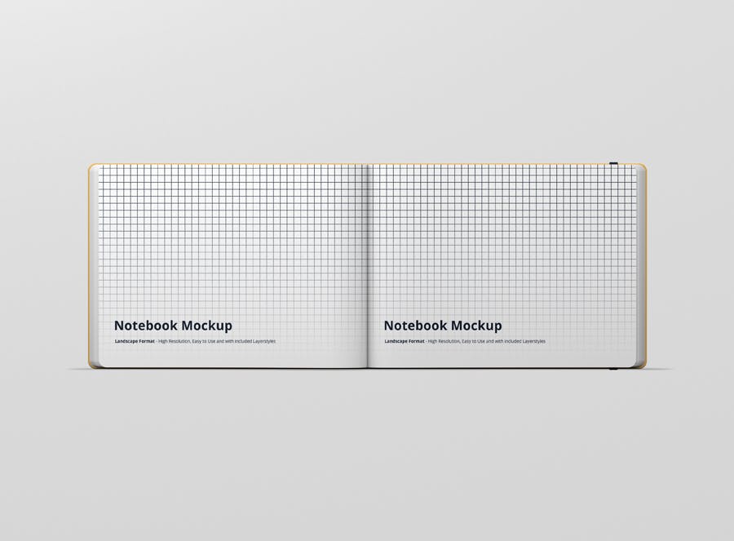This screenshot has width=734, height=541.
Task: Click the right page "Notebook Mockup" title
Action: pyautogui.click(x=443, y=326)
